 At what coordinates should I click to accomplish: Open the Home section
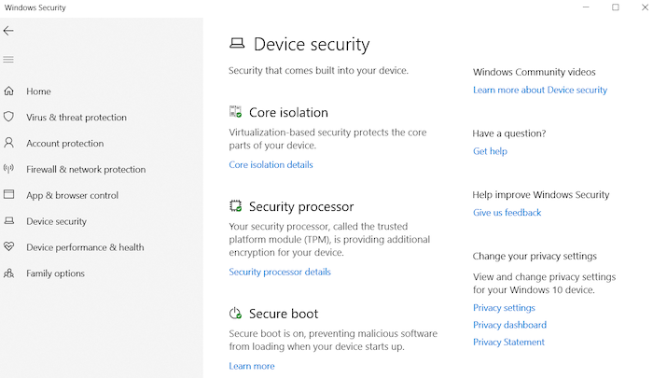coord(38,91)
